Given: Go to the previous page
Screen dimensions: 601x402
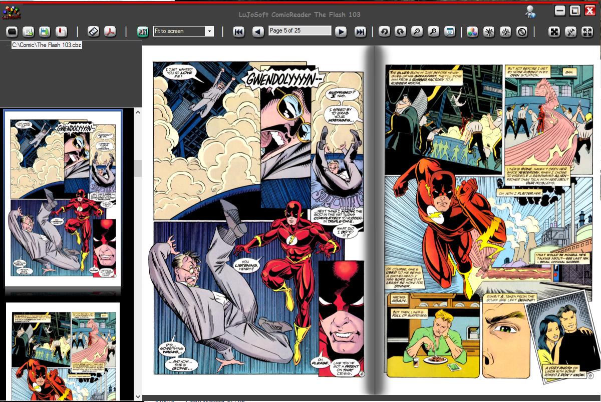Looking at the screenshot, I should [257, 31].
